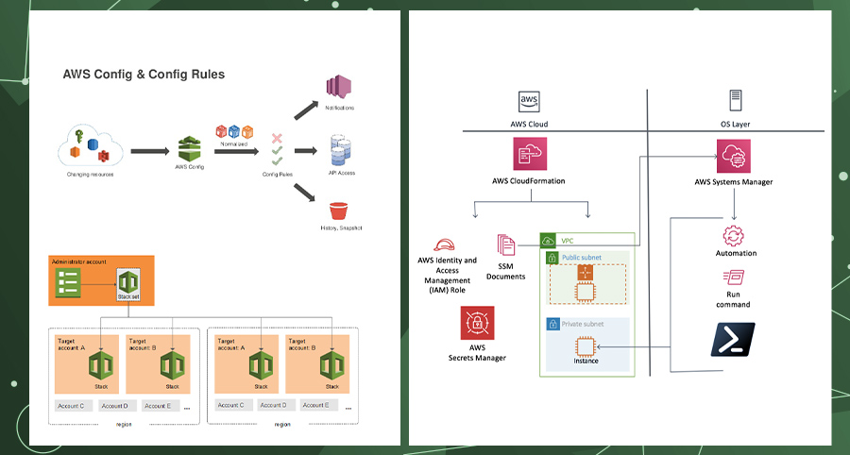
Task: Click the Notifications icon
Action: pos(338,89)
